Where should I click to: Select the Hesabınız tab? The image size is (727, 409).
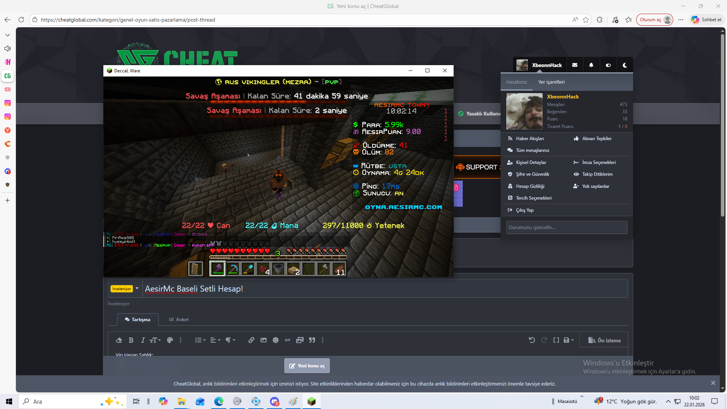tap(516, 82)
